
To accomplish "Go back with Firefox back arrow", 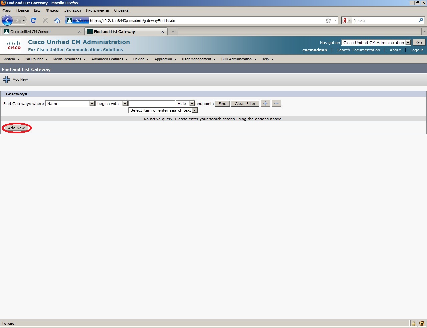I will tap(7, 20).
